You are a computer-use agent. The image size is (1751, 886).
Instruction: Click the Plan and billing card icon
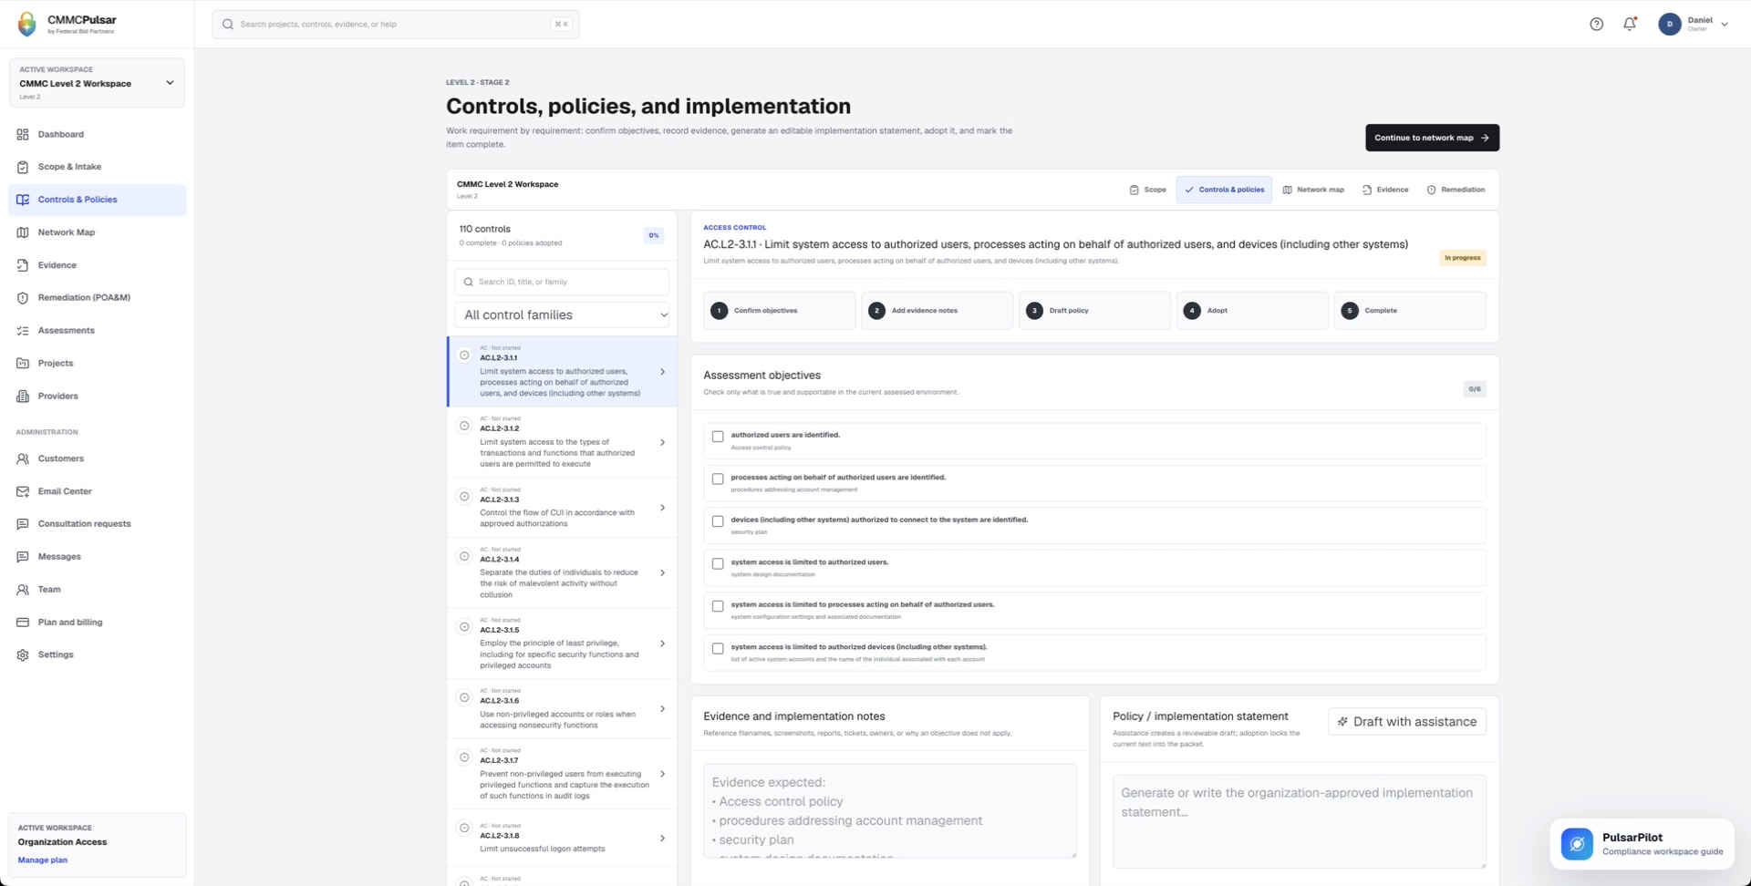pyautogui.click(x=23, y=623)
